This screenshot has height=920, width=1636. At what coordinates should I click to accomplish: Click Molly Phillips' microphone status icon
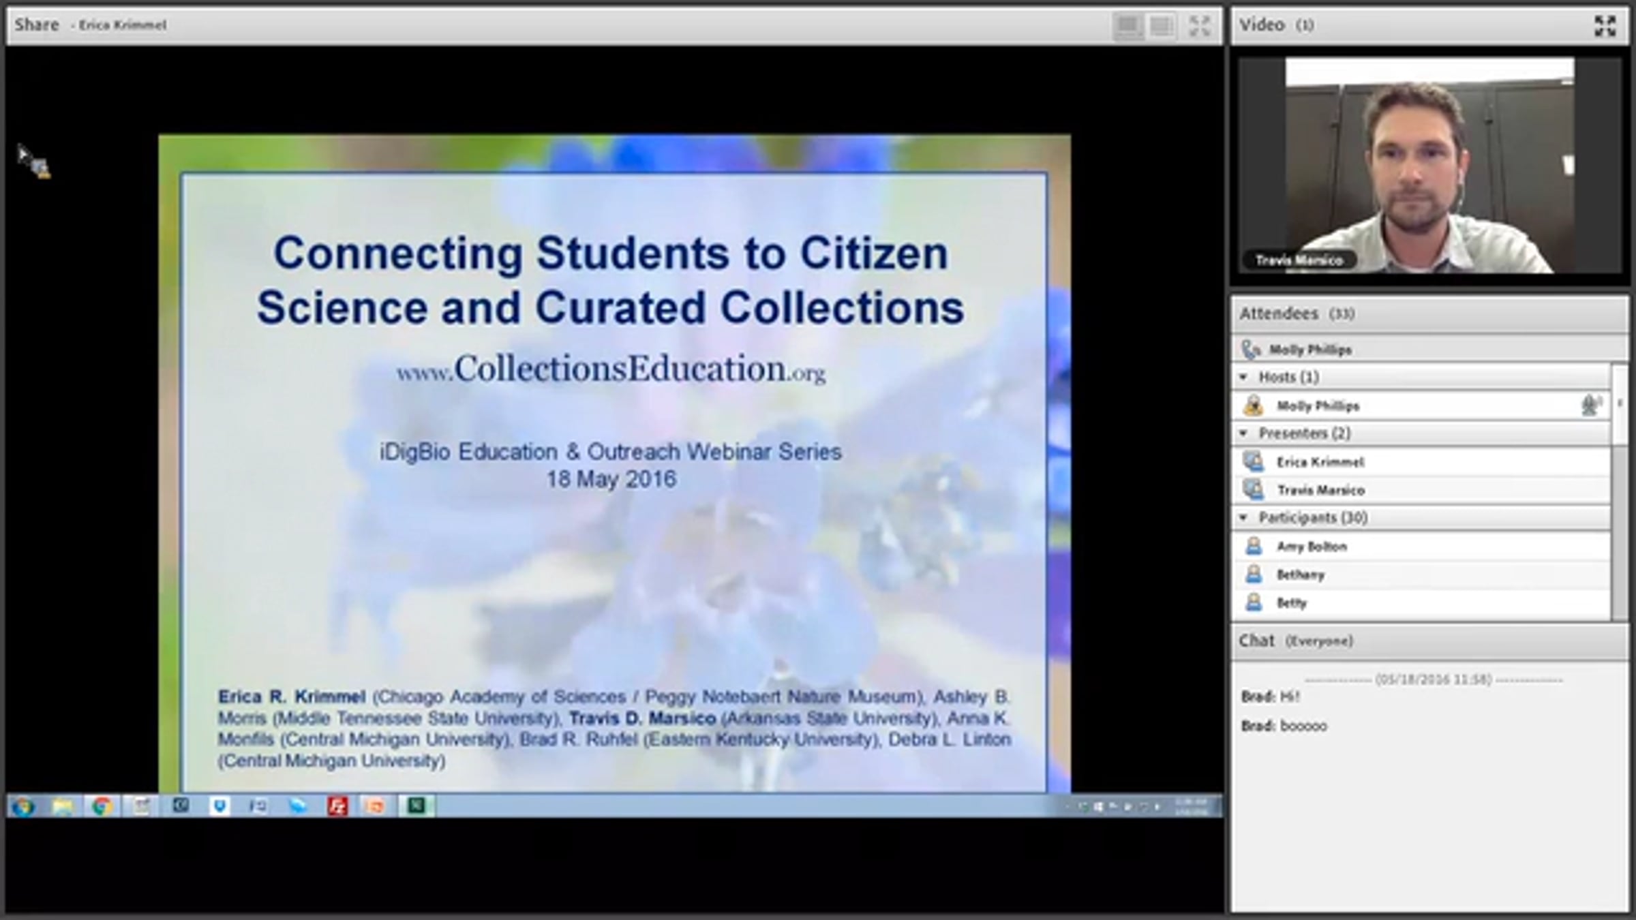click(x=1590, y=405)
